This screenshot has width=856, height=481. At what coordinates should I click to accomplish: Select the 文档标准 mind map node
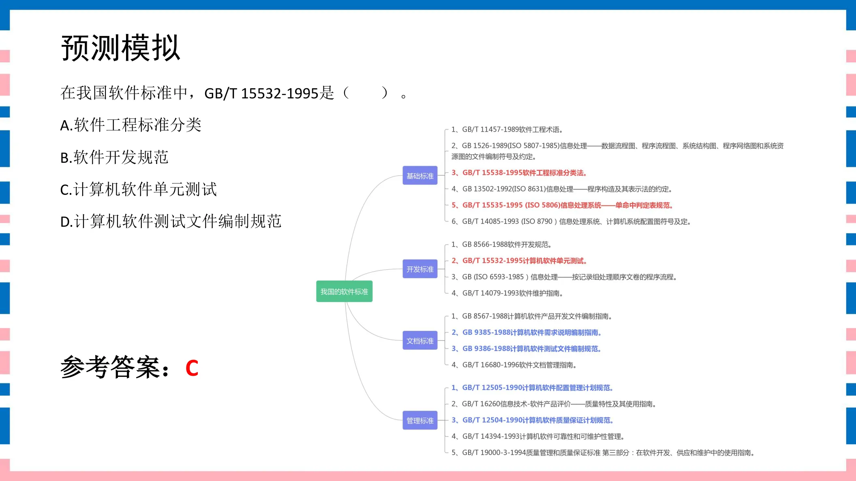pyautogui.click(x=420, y=341)
